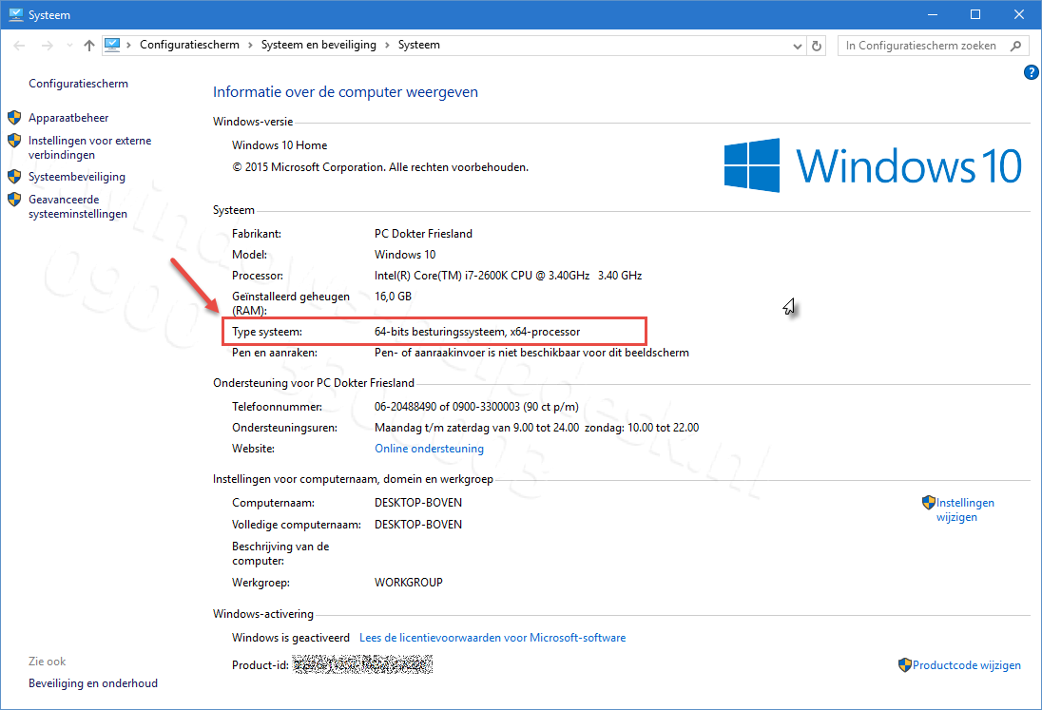Minimize the Systeem window
Image resolution: width=1042 pixels, height=710 pixels.
point(933,14)
